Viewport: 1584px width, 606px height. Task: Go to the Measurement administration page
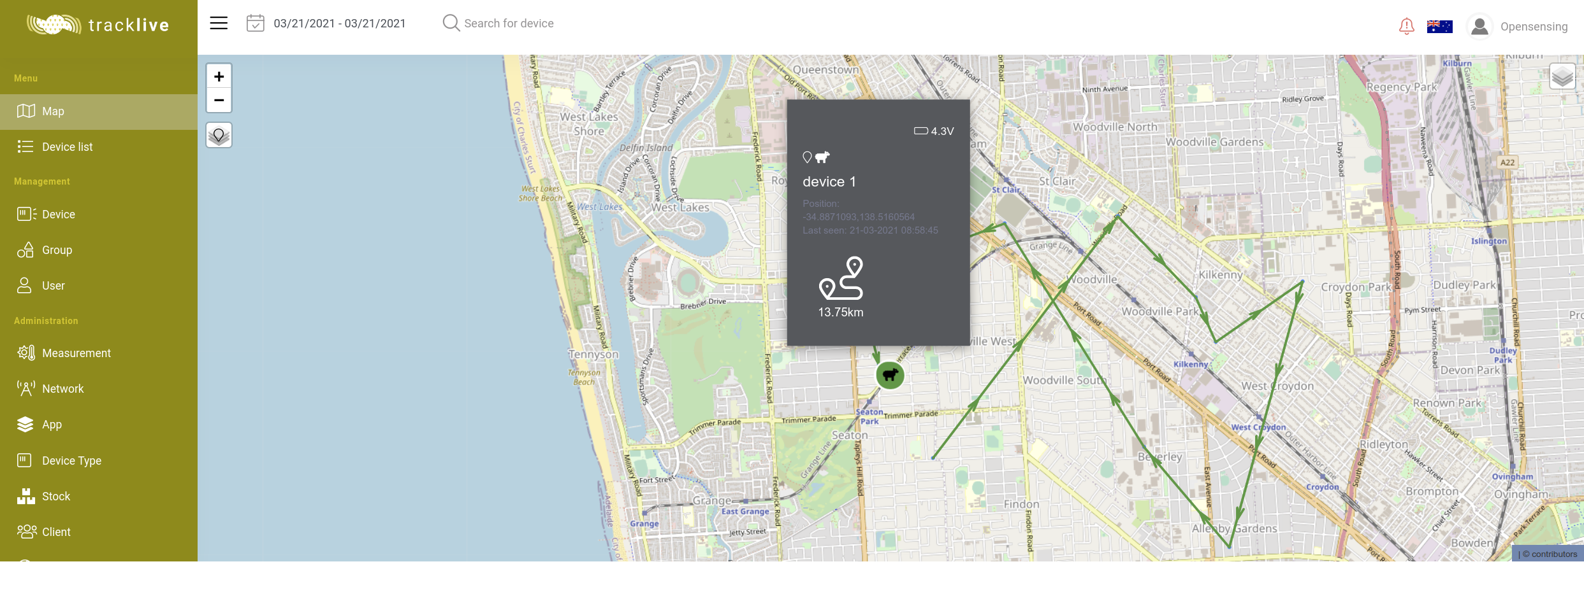point(76,353)
